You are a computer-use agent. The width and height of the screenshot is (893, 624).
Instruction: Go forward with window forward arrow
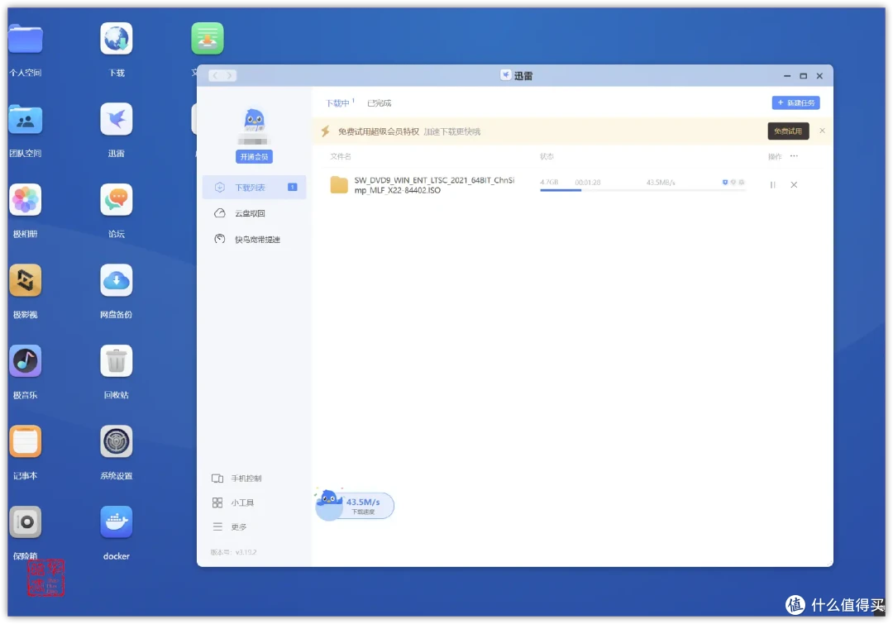click(230, 76)
